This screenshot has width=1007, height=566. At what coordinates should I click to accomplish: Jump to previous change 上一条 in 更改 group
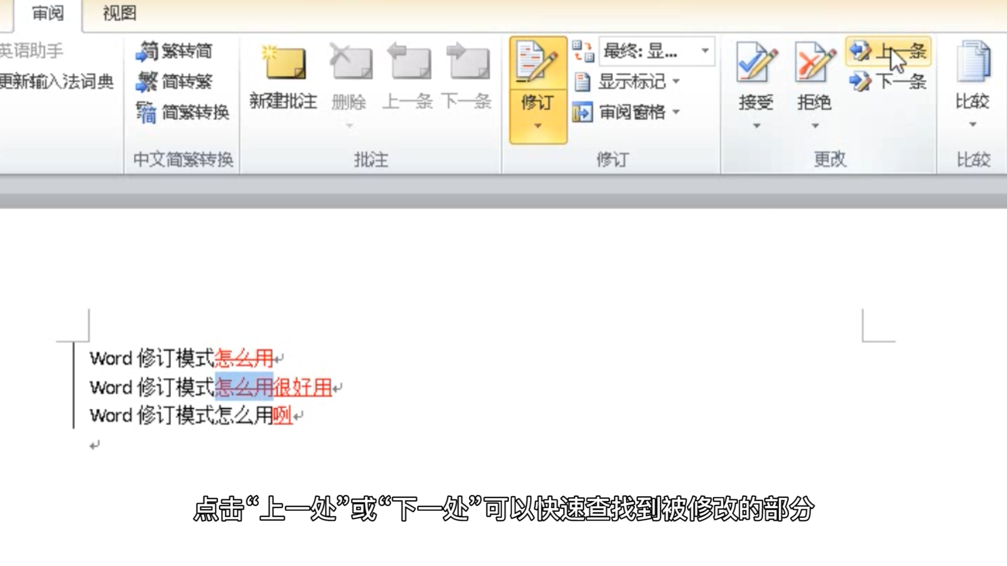coord(888,51)
